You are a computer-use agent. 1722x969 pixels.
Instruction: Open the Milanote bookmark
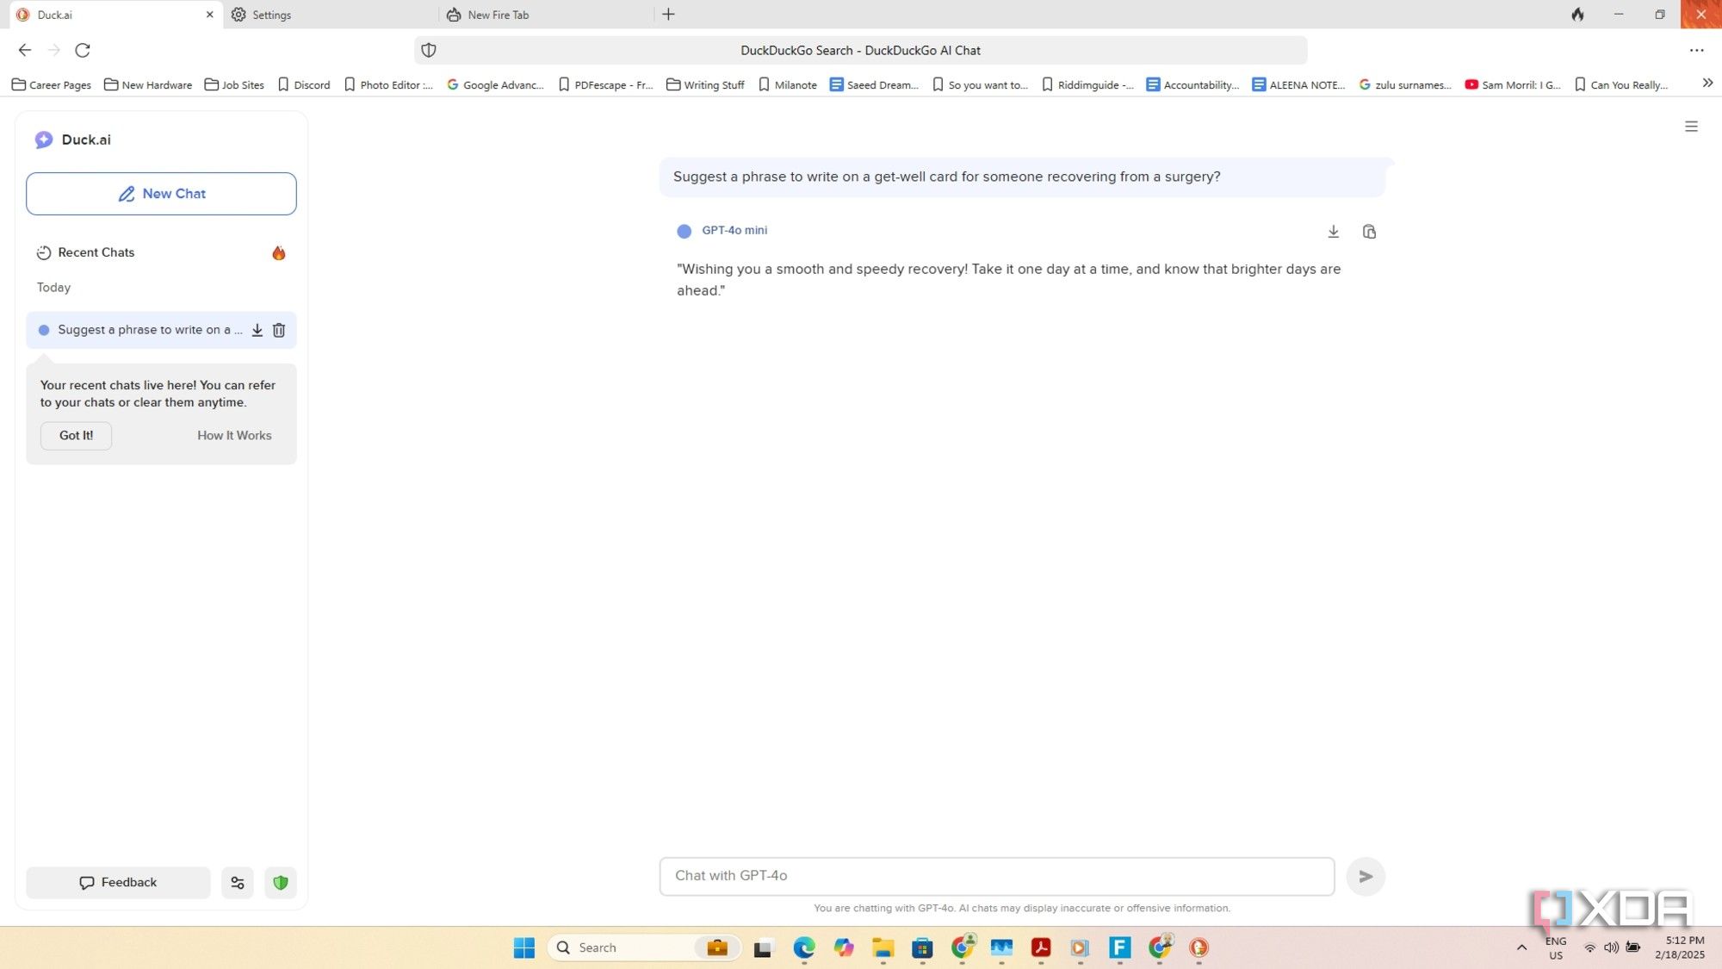(788, 84)
